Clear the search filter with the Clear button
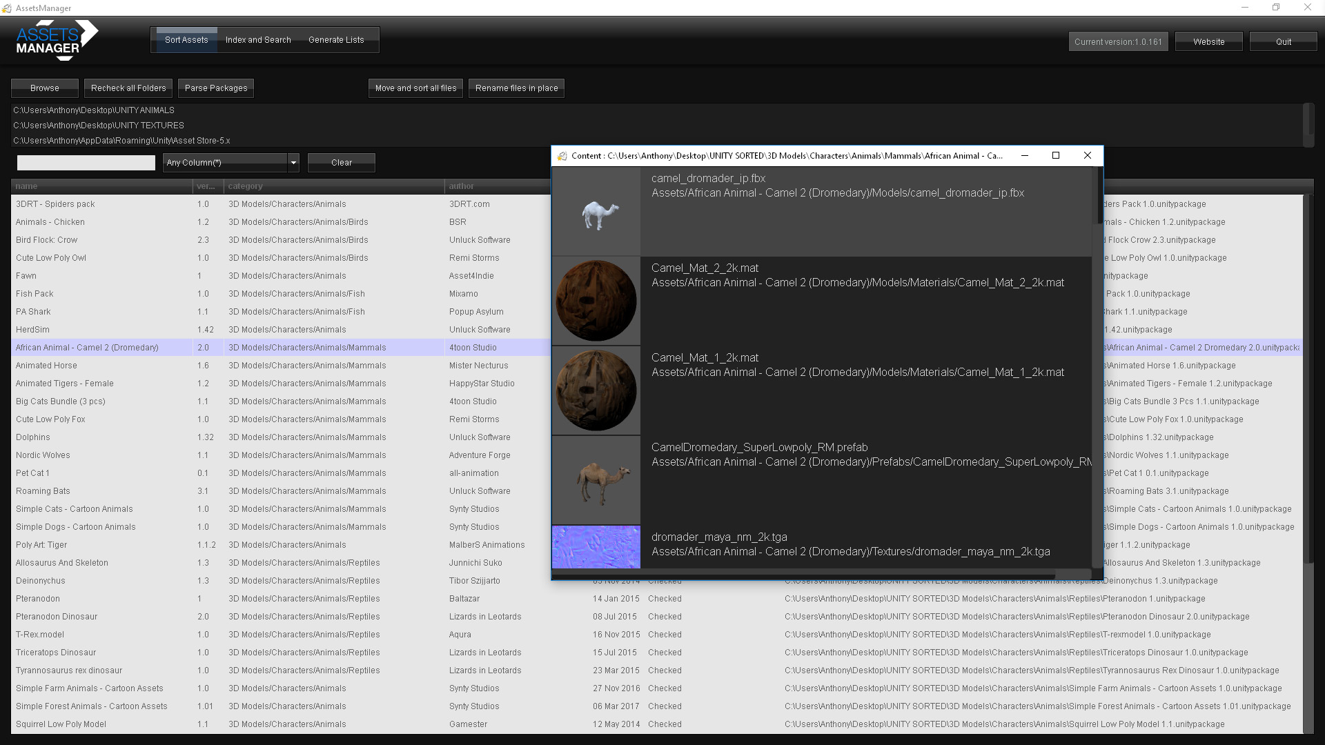Viewport: 1325px width, 745px height. click(x=341, y=162)
